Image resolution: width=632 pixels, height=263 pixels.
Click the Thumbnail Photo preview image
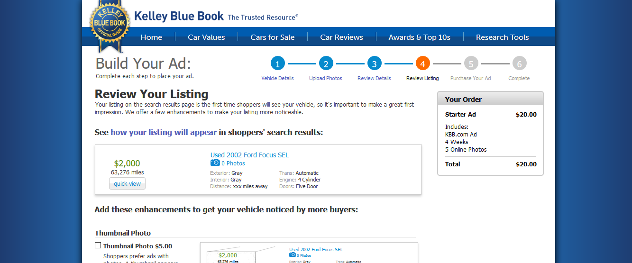coord(309,253)
